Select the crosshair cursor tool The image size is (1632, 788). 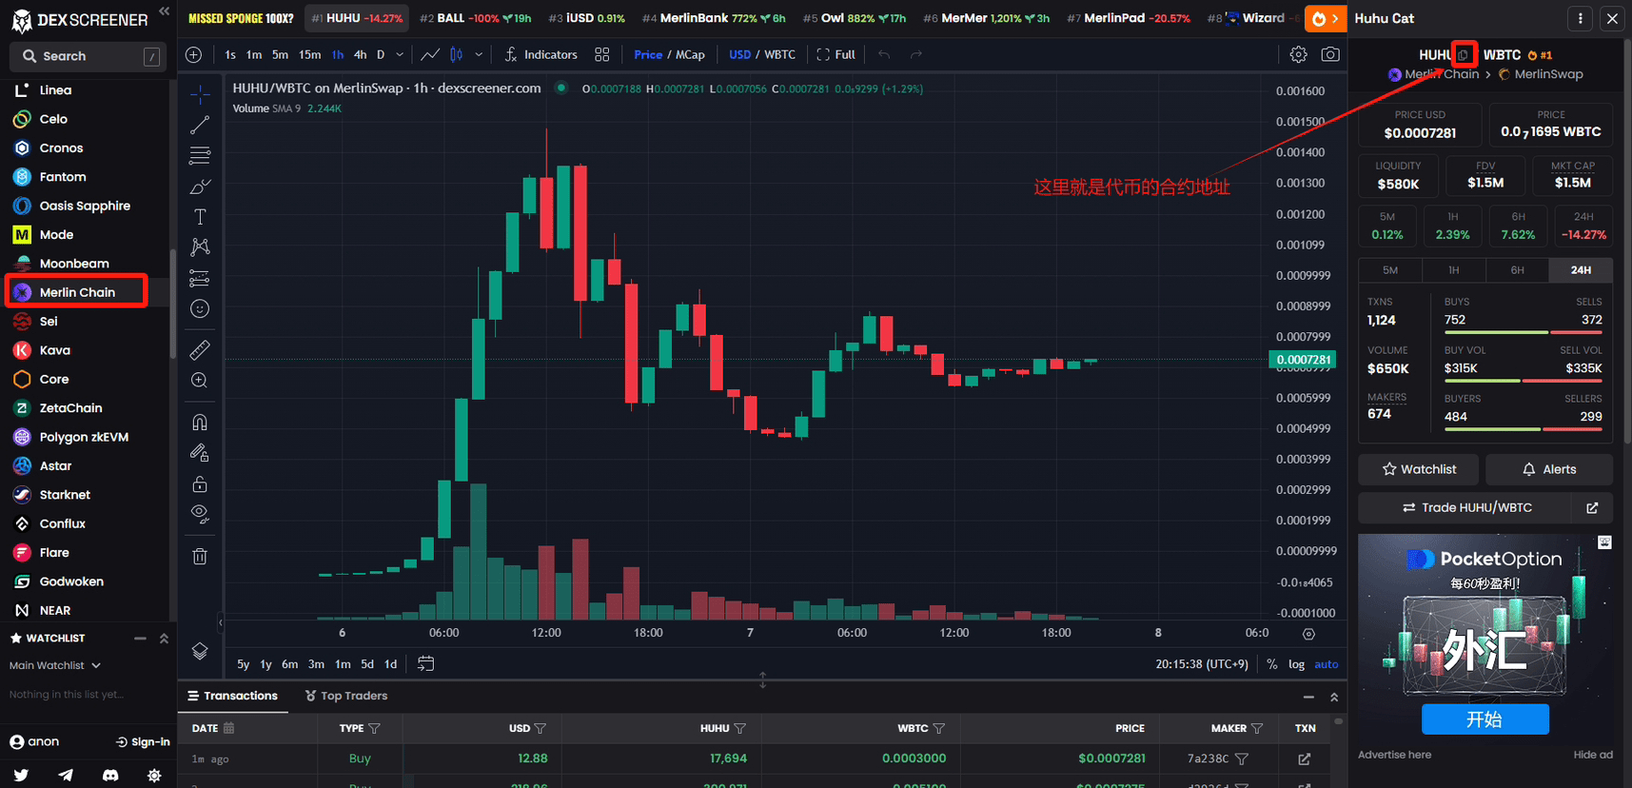tap(200, 94)
